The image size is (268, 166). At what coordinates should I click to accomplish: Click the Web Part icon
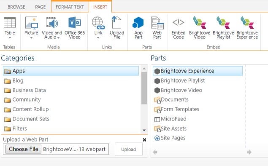pyautogui.click(x=157, y=23)
